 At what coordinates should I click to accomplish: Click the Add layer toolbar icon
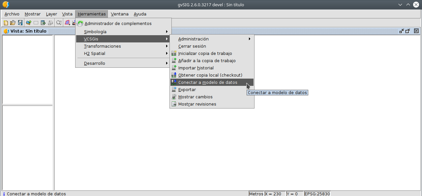click(29, 23)
